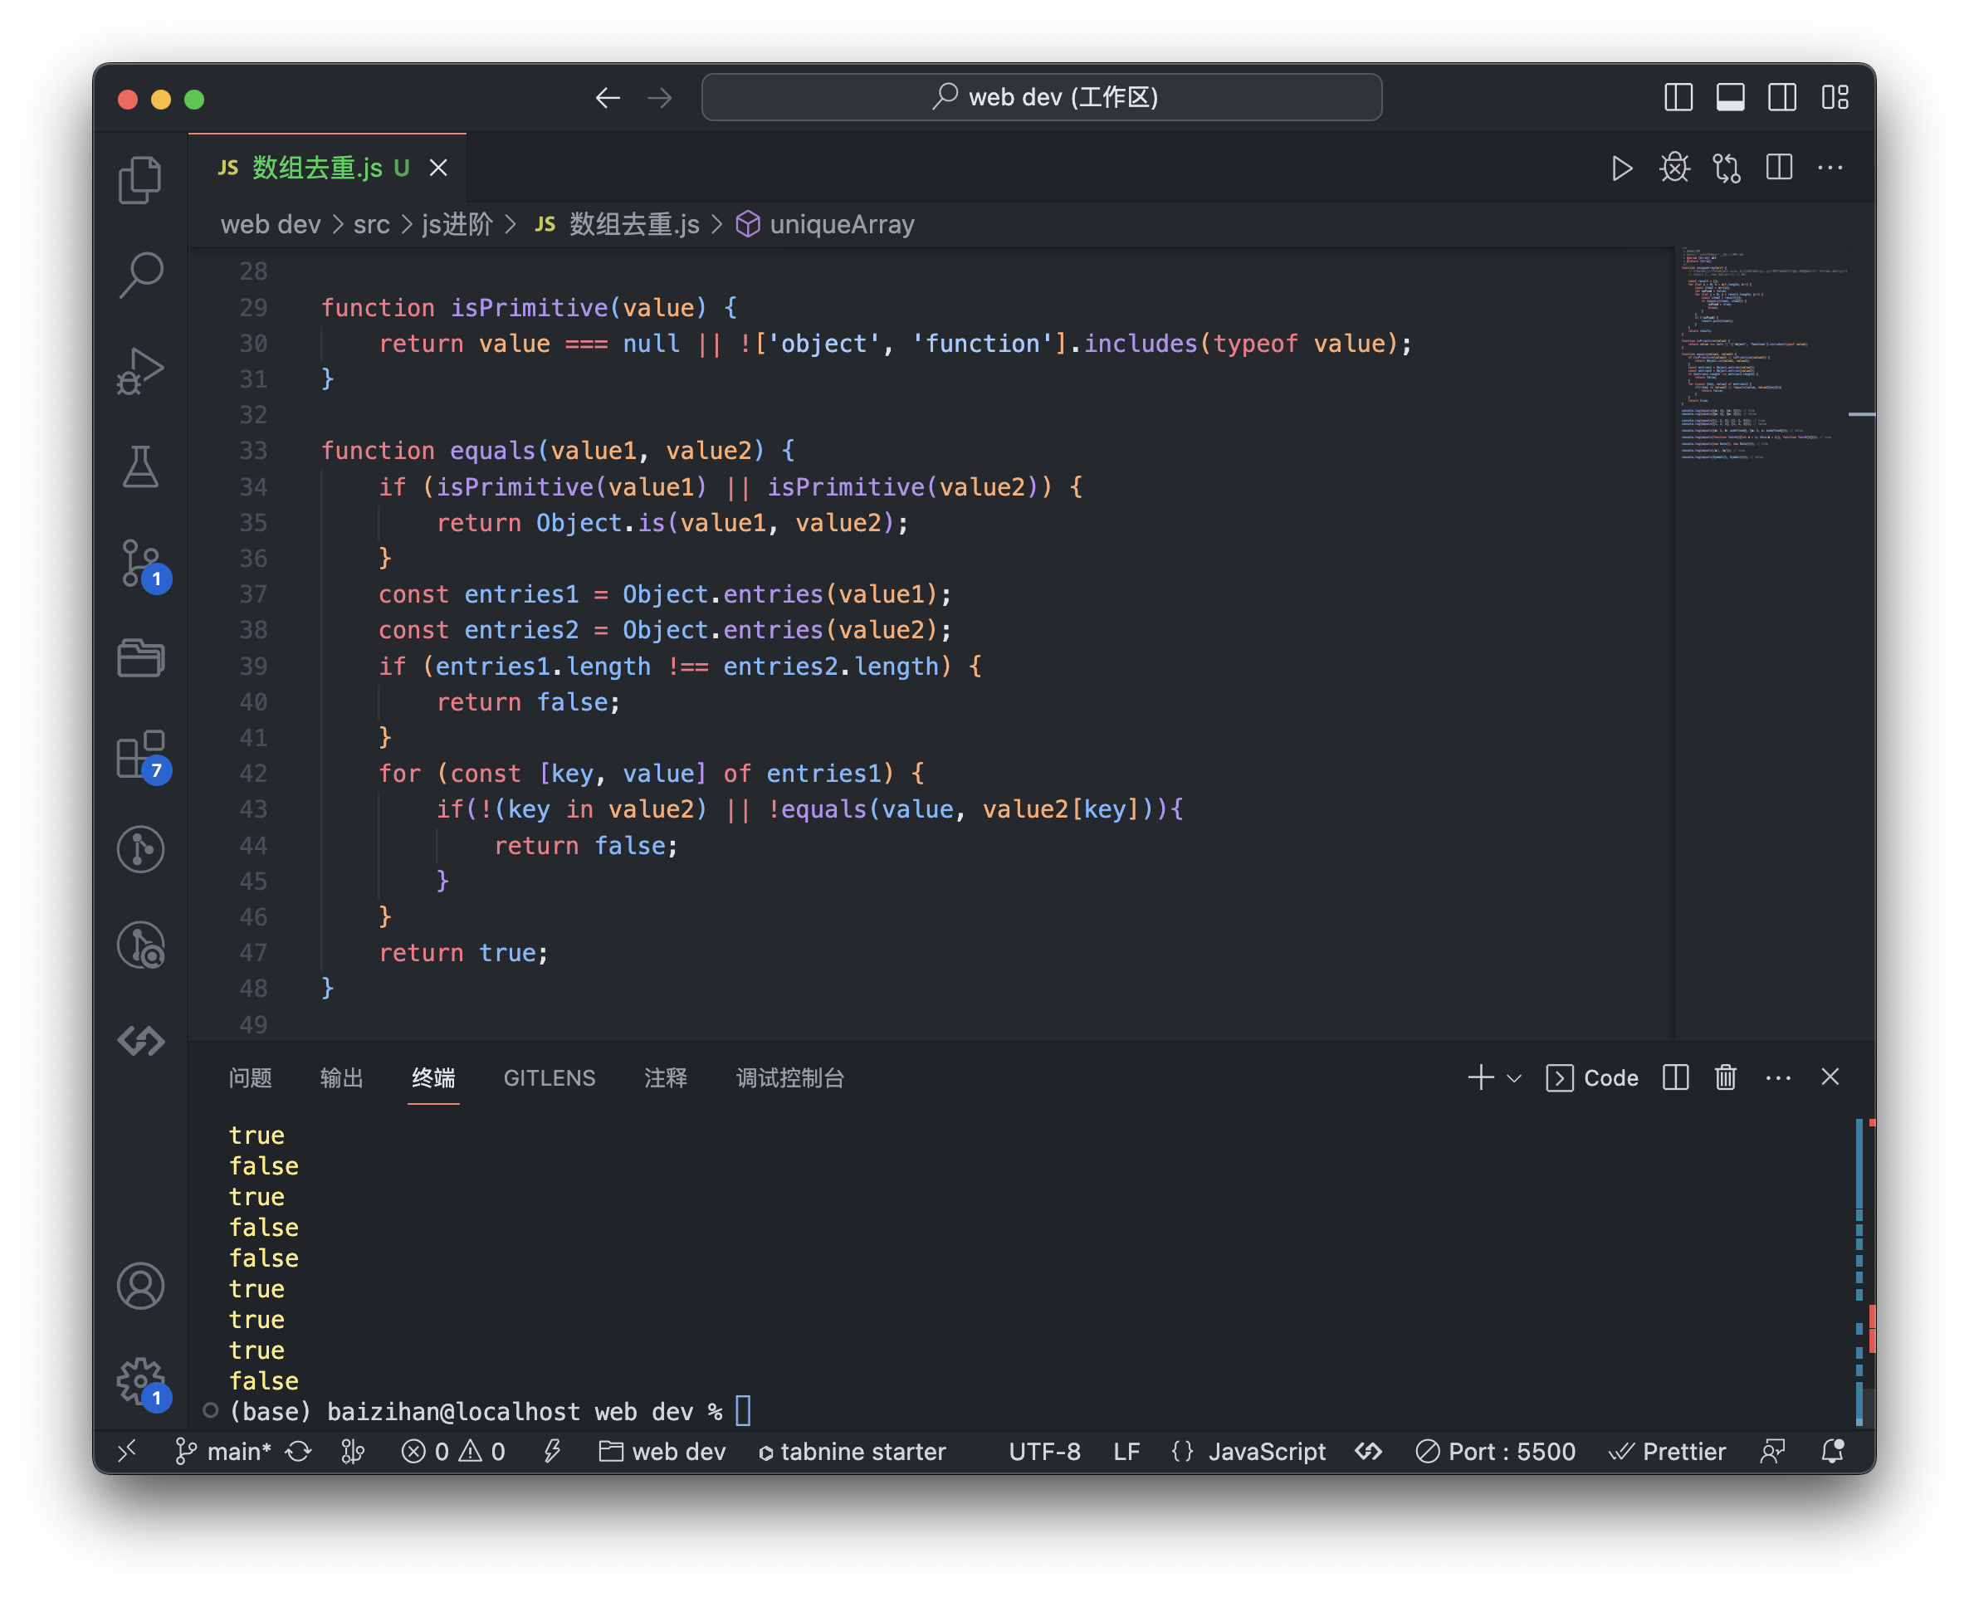1969x1597 pixels.
Task: Open the Search view in activity bar
Action: (x=139, y=275)
